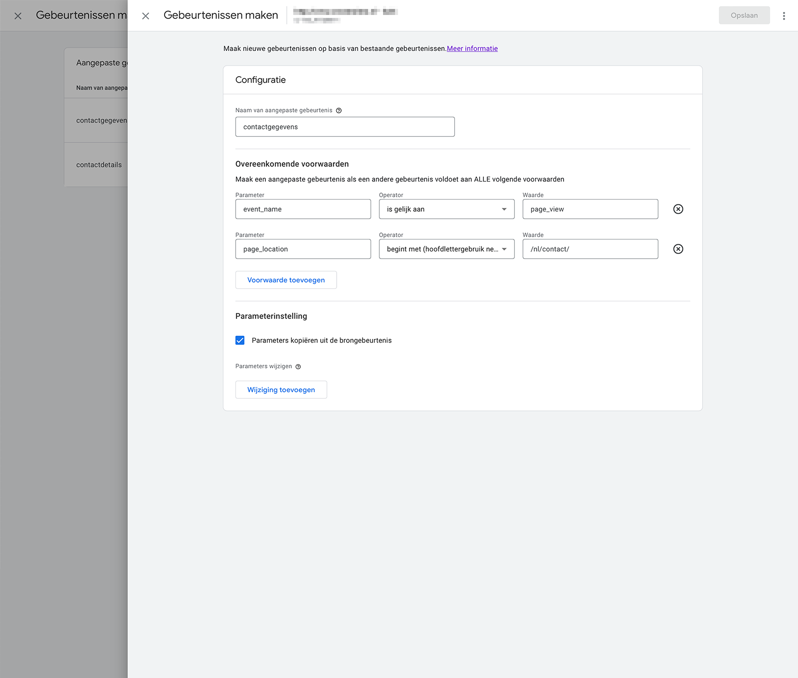Click Voorwaarde toevoegen button

pos(286,280)
